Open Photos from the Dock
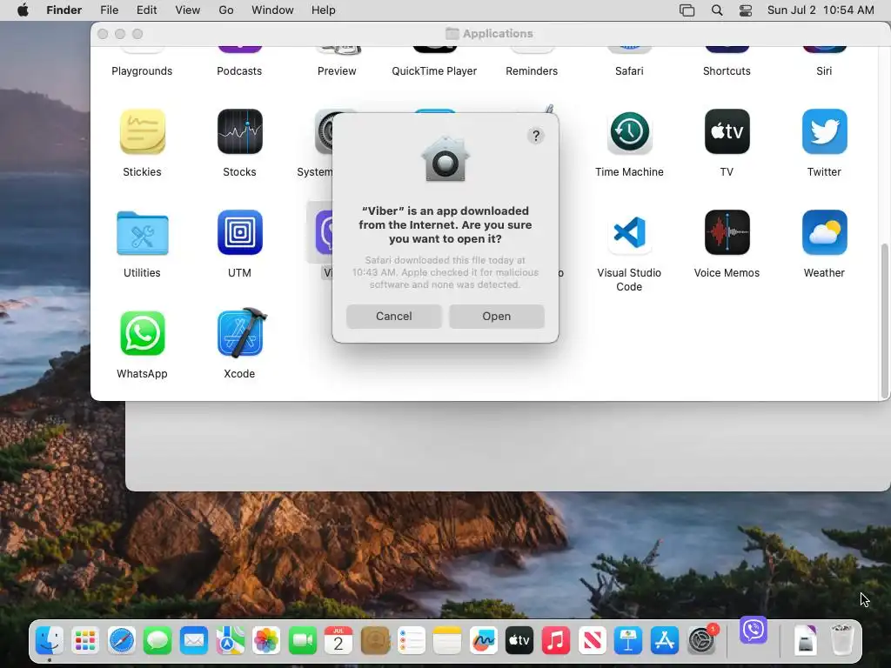 pyautogui.click(x=266, y=641)
